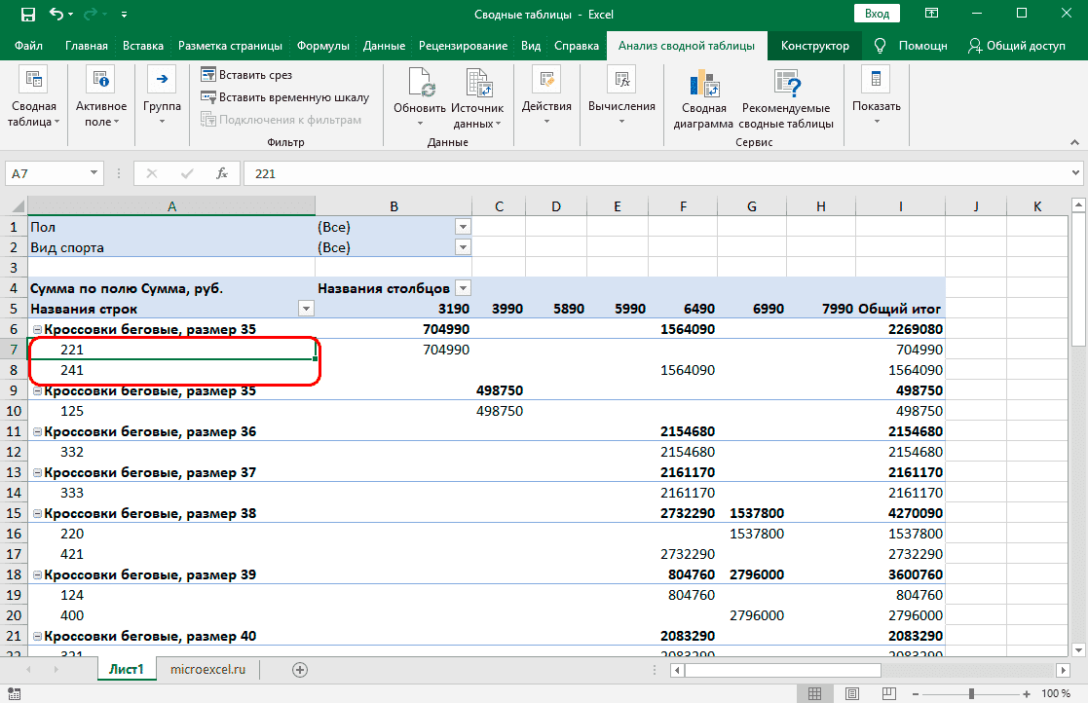Viewport: 1088px width, 703px height.
Task: Collapse first Кроссовки беговые, размер 35 group
Action: [x=36, y=330]
